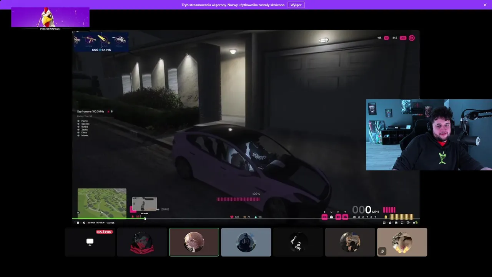Dismiss the streamer mode banner with X
This screenshot has width=492, height=277.
[x=485, y=5]
